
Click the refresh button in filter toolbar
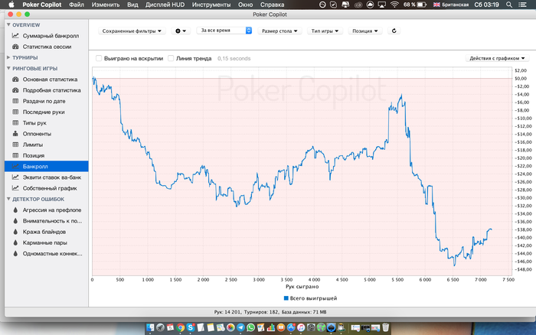(394, 31)
